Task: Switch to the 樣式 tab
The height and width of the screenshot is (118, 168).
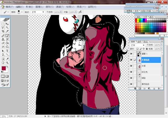Action: [x=151, y=17]
